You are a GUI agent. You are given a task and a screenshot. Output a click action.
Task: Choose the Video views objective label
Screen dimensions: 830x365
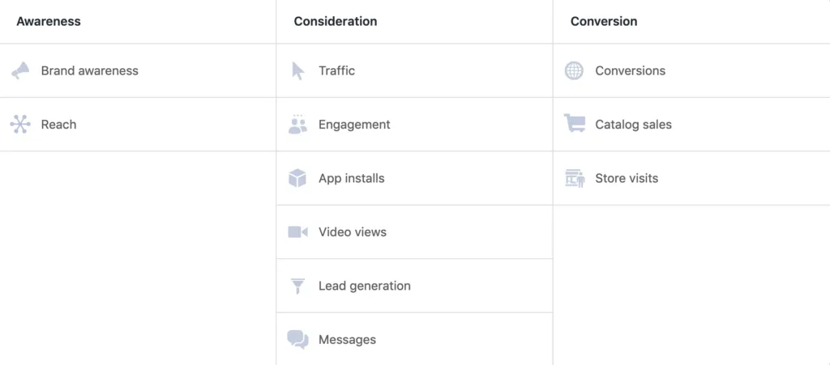coord(353,232)
